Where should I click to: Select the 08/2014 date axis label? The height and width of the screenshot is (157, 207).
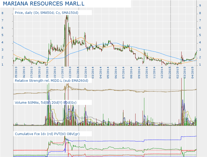[131, 73]
